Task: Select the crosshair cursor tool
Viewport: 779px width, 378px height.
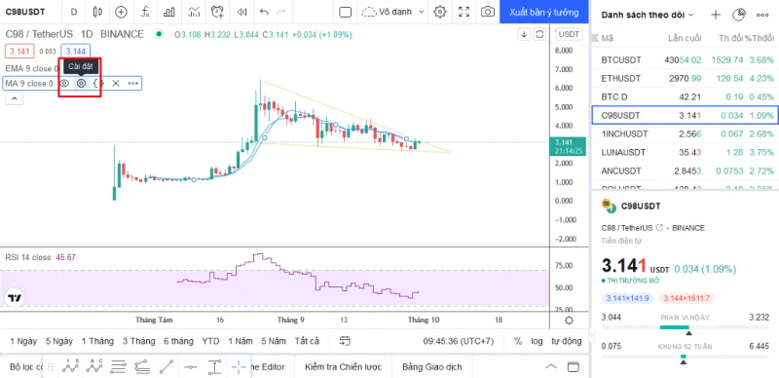Action: click(239, 367)
